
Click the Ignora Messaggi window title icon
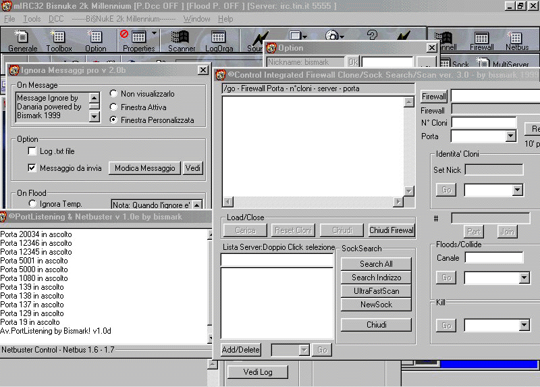coord(14,70)
